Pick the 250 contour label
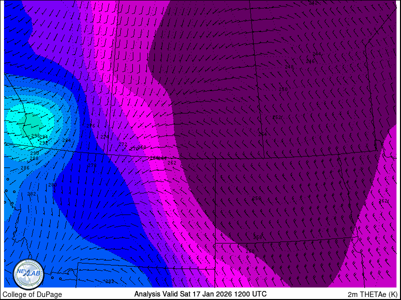 (x=283, y=89)
